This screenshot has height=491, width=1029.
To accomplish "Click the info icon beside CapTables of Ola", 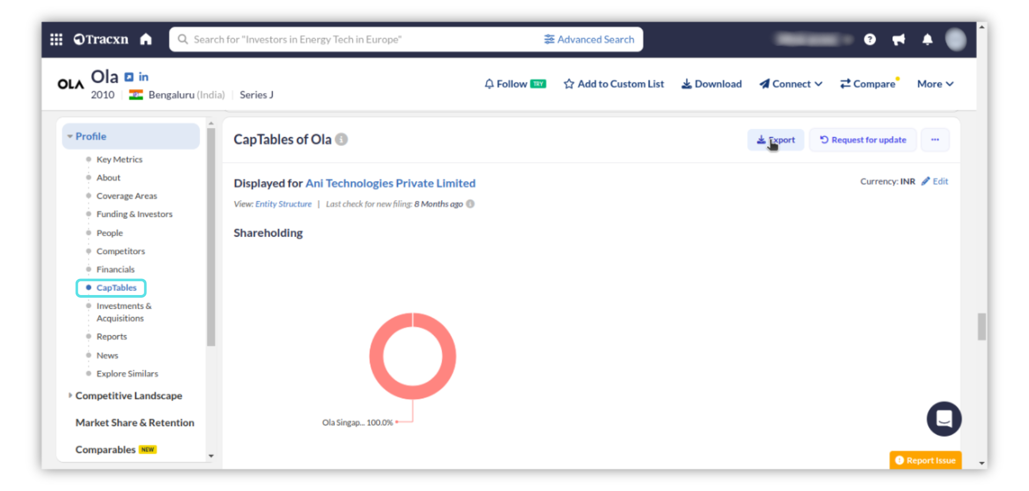I will pyautogui.click(x=341, y=140).
